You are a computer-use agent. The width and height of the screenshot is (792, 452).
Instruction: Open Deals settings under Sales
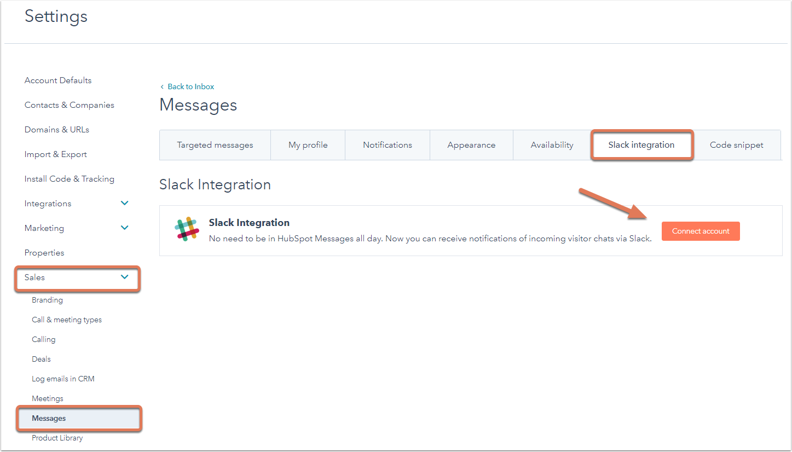click(x=41, y=359)
